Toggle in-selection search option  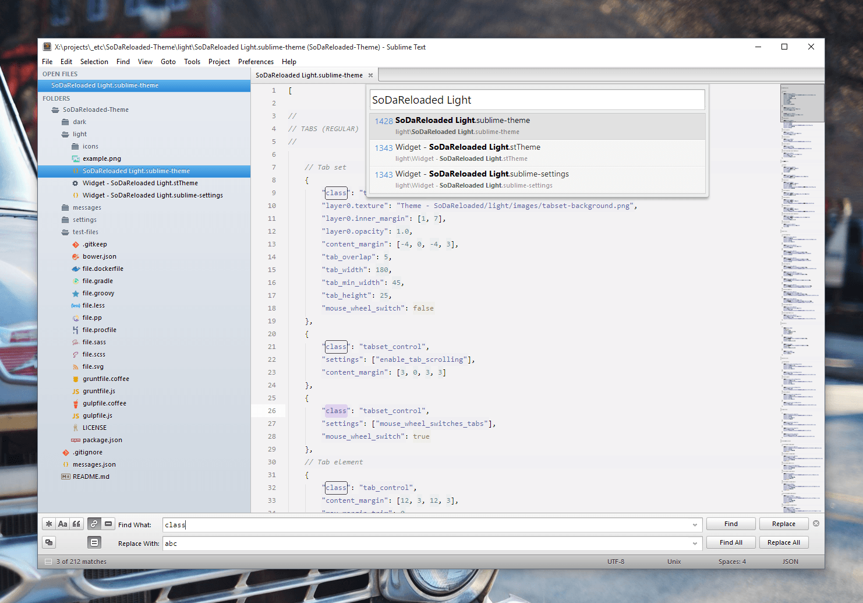tap(108, 524)
